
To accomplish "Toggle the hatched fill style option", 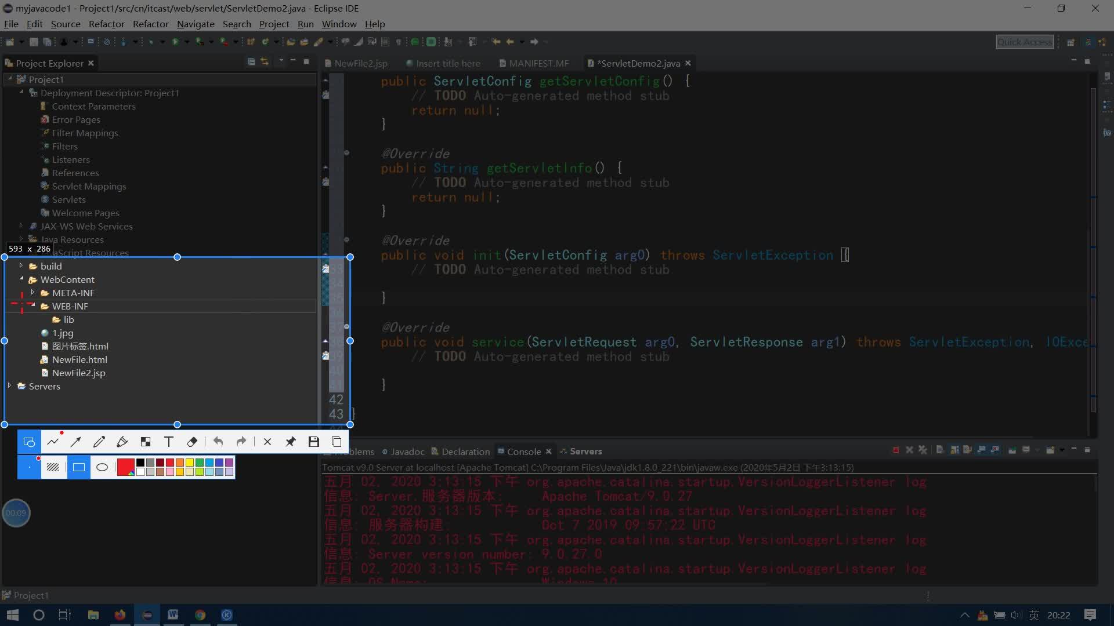I will (x=53, y=467).
